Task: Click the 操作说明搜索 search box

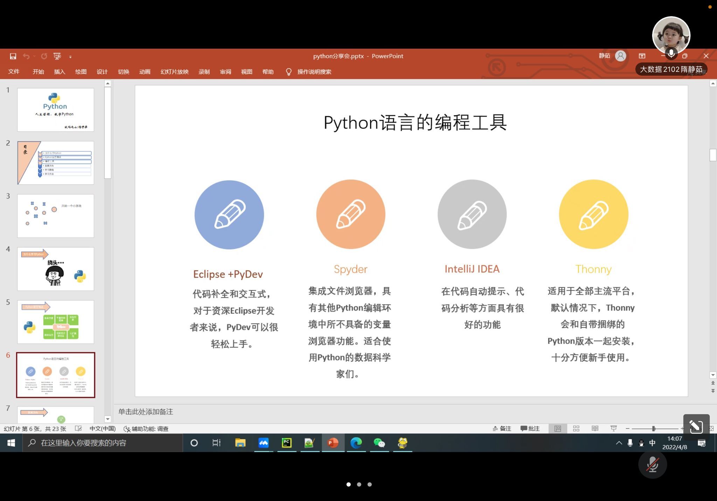Action: pyautogui.click(x=314, y=72)
